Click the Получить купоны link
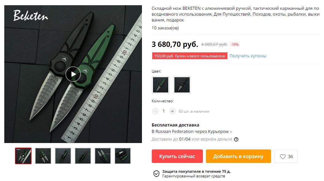 pyautogui.click(x=248, y=56)
